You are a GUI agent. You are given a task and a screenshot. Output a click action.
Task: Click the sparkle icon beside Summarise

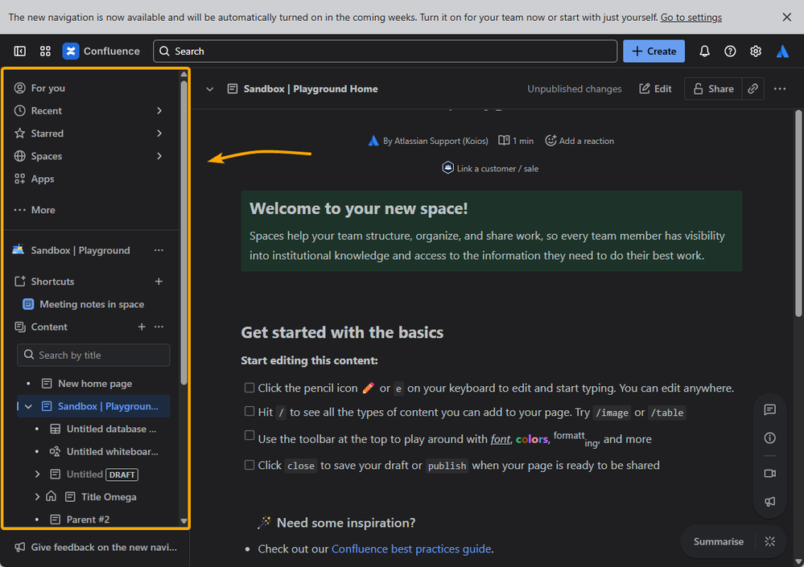[x=770, y=541]
